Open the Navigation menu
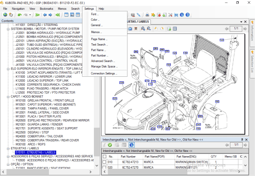The image size is (255, 176). pos(18,8)
